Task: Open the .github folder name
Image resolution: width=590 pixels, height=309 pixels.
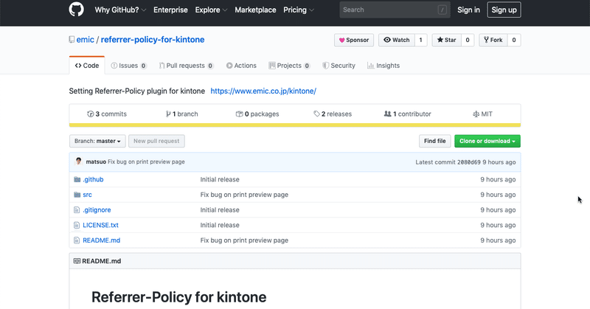Action: [x=93, y=179]
